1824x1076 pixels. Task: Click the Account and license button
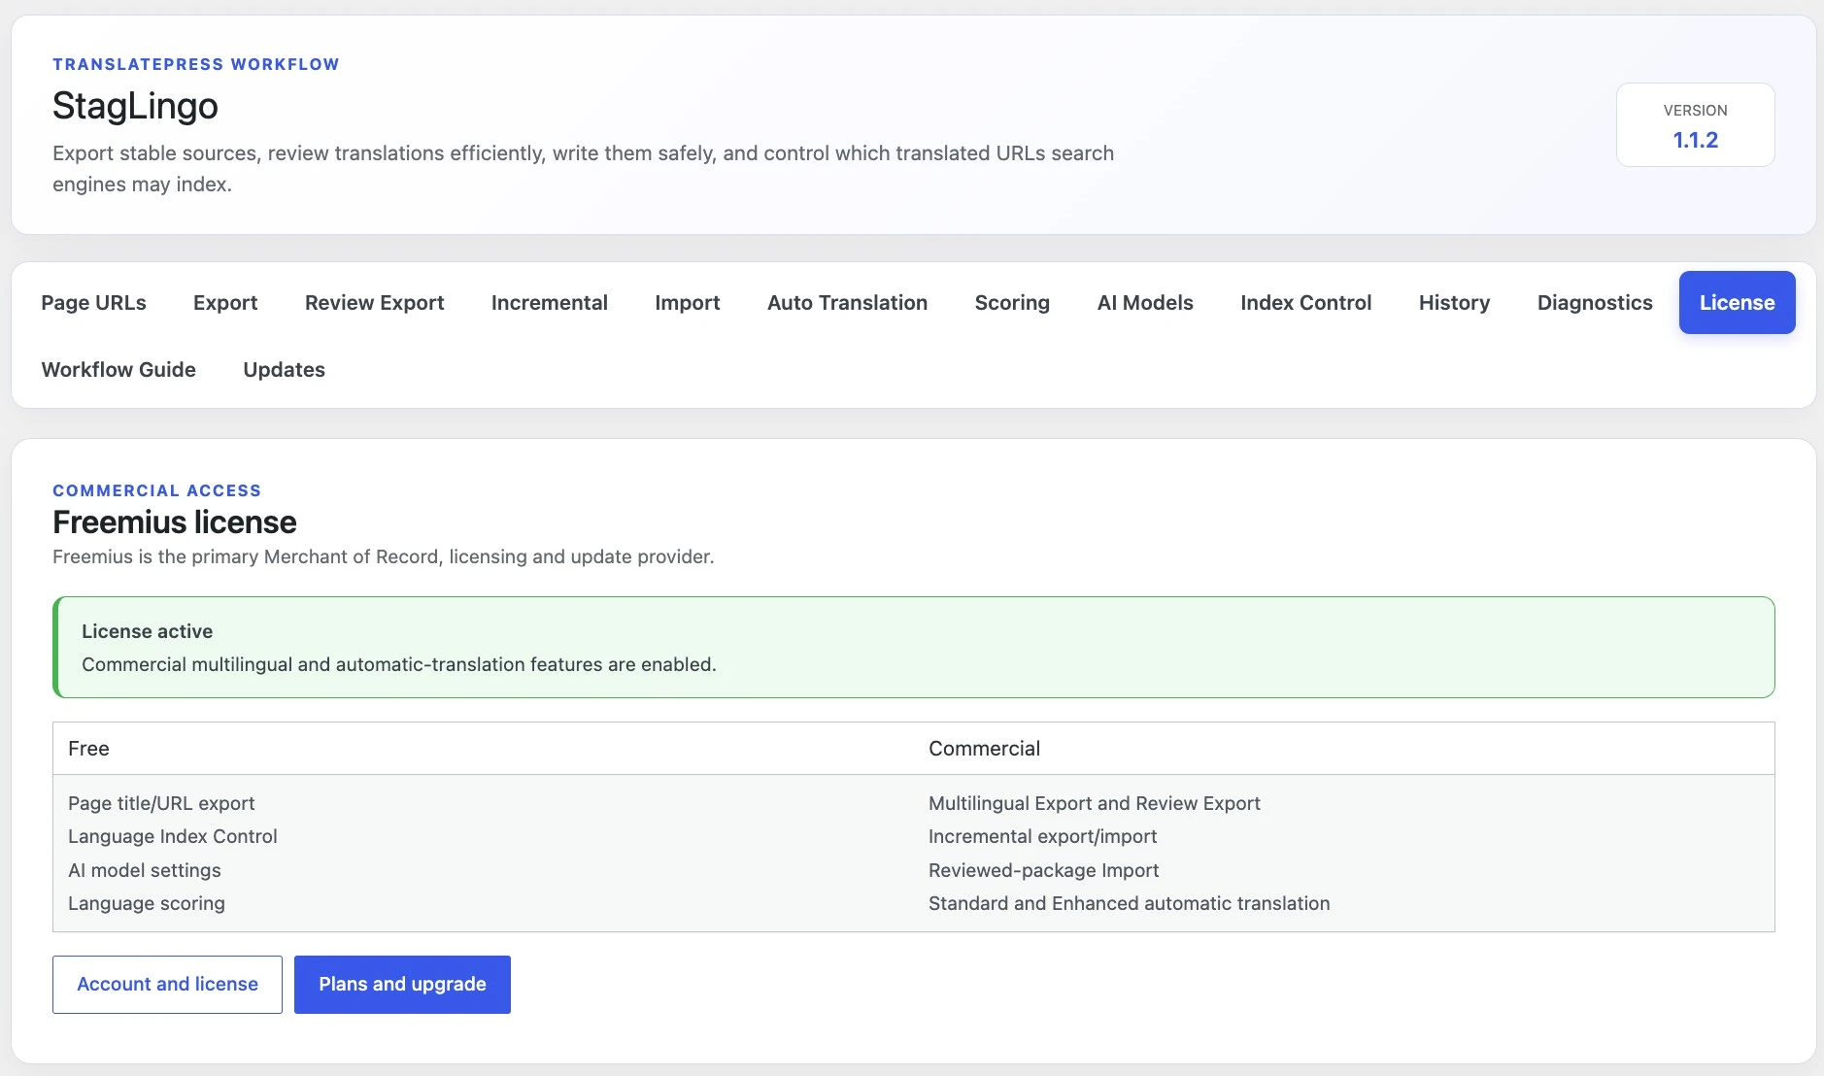pyautogui.click(x=167, y=985)
